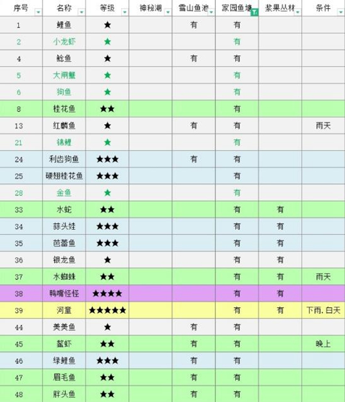Viewport: 345px width, 402px height.
Task: Click the 雪山鱼池 有 cell for 眉毛鱼
Action: pos(194,378)
